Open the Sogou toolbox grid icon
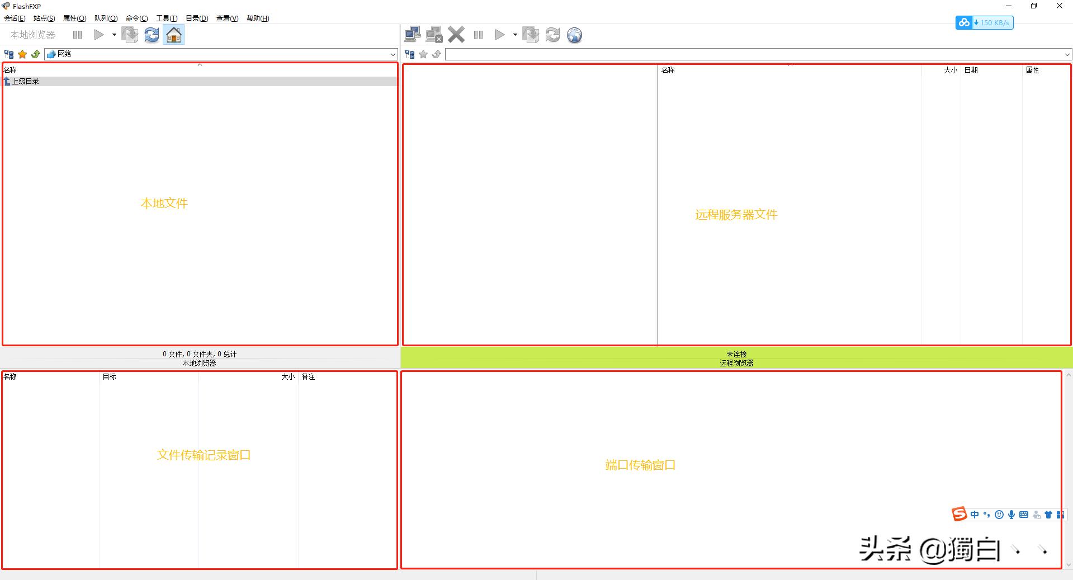Screen dimensions: 1073x580 coord(1060,515)
